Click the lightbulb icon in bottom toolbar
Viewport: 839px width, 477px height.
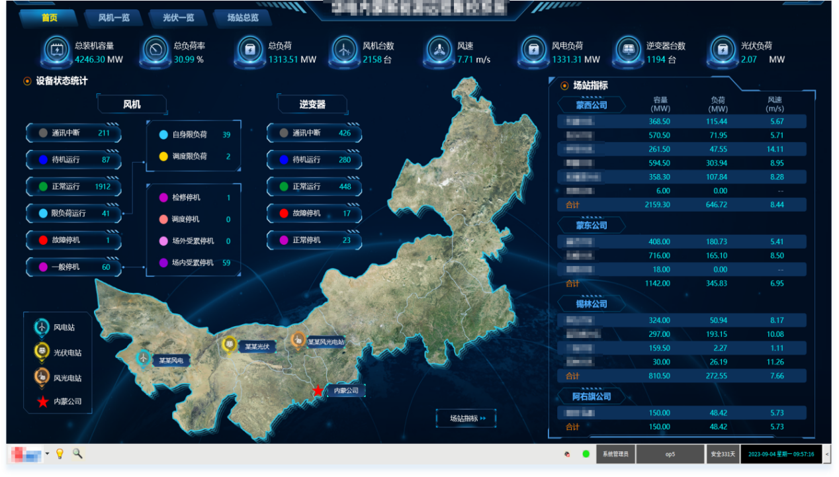click(x=60, y=454)
